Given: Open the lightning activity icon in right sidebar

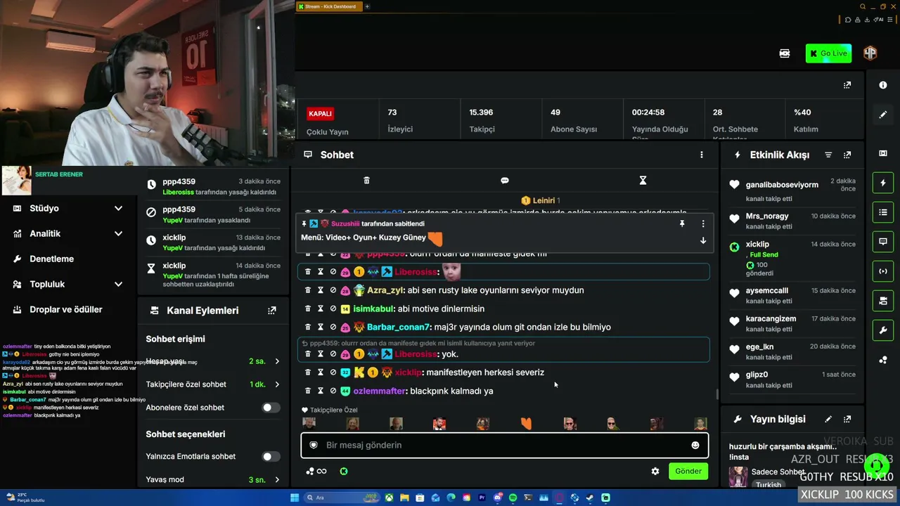Looking at the screenshot, I should (x=883, y=183).
